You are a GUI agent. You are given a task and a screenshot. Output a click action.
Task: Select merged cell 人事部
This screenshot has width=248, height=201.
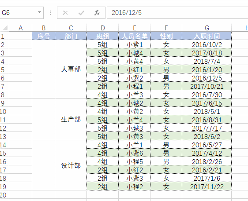[x=71, y=69]
